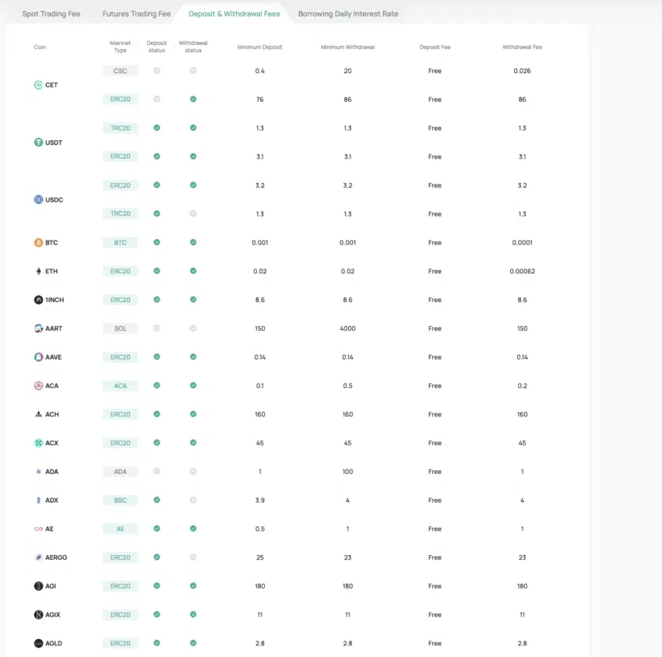Click the USDT Tether coin icon
Image resolution: width=662 pixels, height=657 pixels.
pyautogui.click(x=38, y=142)
